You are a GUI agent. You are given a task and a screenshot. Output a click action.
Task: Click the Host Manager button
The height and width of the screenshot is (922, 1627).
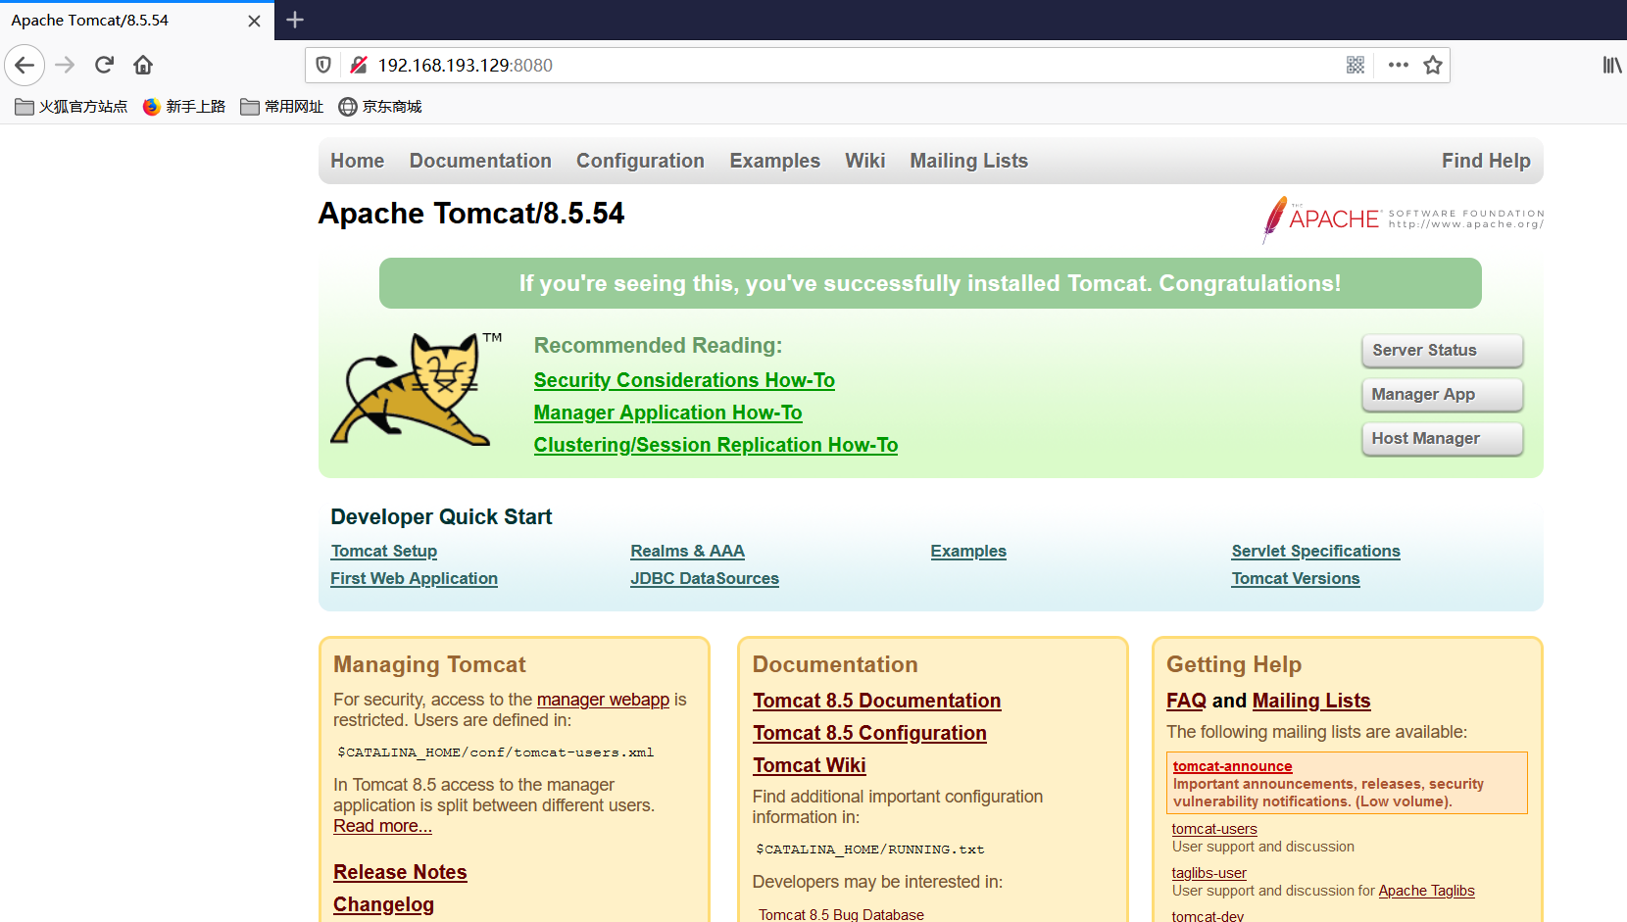1443,439
